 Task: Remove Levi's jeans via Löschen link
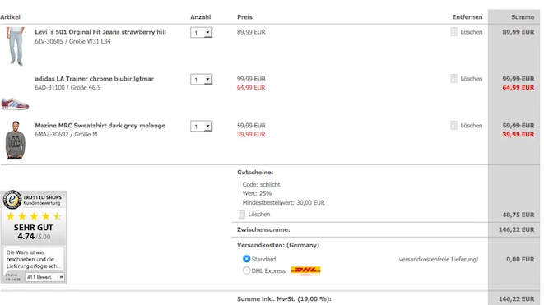(x=471, y=32)
